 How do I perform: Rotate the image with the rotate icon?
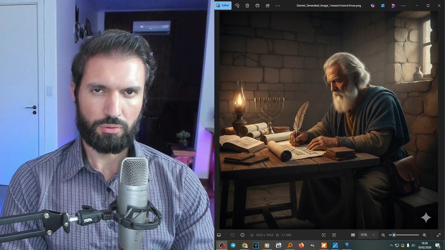[x=237, y=6]
